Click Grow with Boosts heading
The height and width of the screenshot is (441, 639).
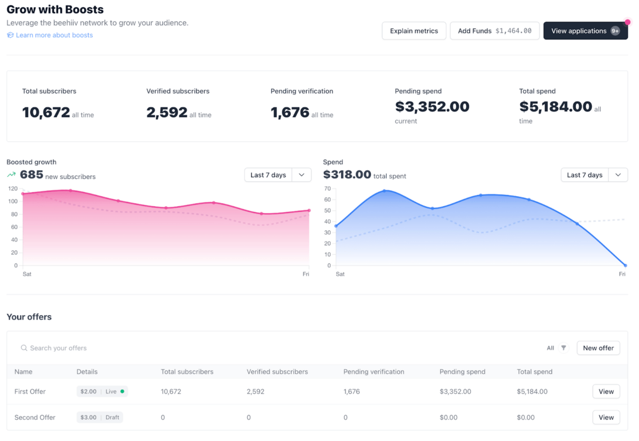coord(55,9)
